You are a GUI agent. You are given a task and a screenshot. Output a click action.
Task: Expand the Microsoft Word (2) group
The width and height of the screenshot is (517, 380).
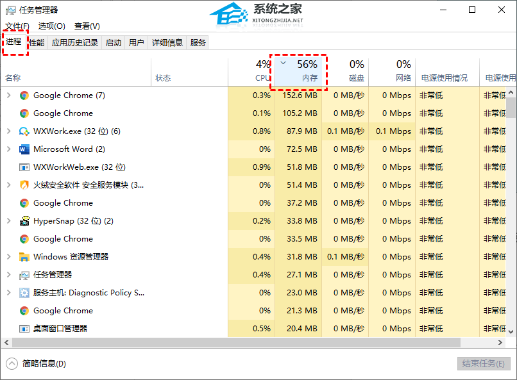(x=9, y=149)
